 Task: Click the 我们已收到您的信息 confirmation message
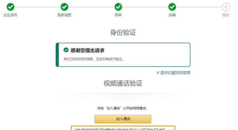(x=94, y=59)
